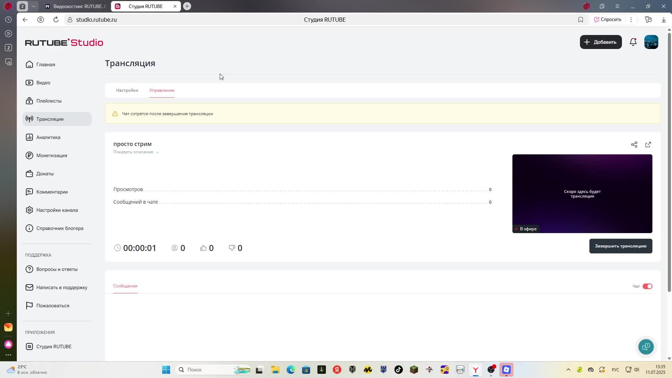The width and height of the screenshot is (672, 378).
Task: Open stream in new window icon
Action: [x=648, y=145]
